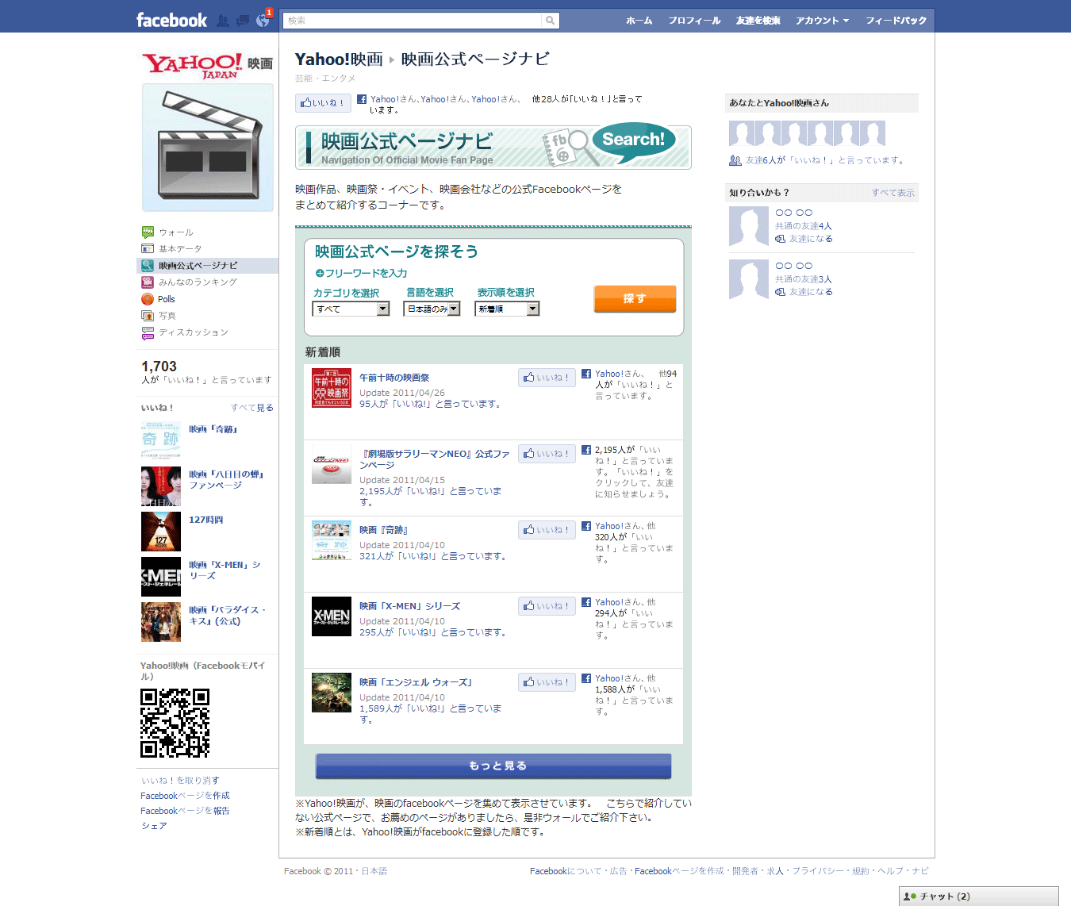Click the X-MEN thumbnail in results list

(x=332, y=616)
